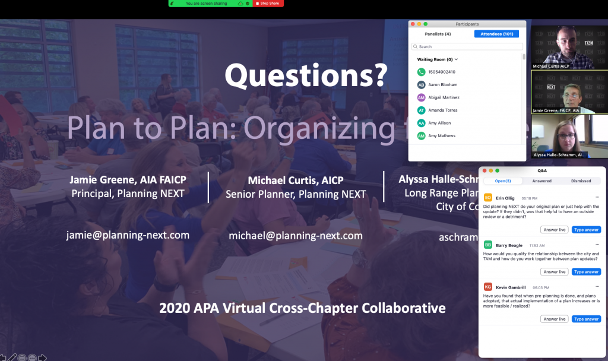Click Type answer for Kevin Gambrill's question
This screenshot has height=361, width=608.
tap(586, 319)
